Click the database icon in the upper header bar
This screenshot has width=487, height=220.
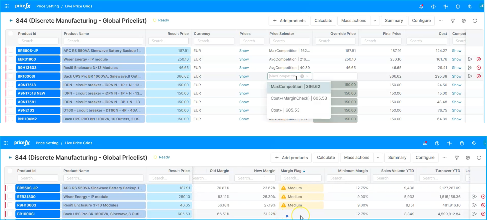coord(458,6)
